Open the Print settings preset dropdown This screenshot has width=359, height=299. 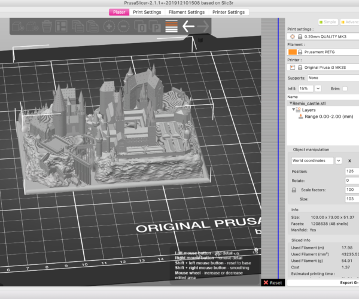tap(323, 36)
